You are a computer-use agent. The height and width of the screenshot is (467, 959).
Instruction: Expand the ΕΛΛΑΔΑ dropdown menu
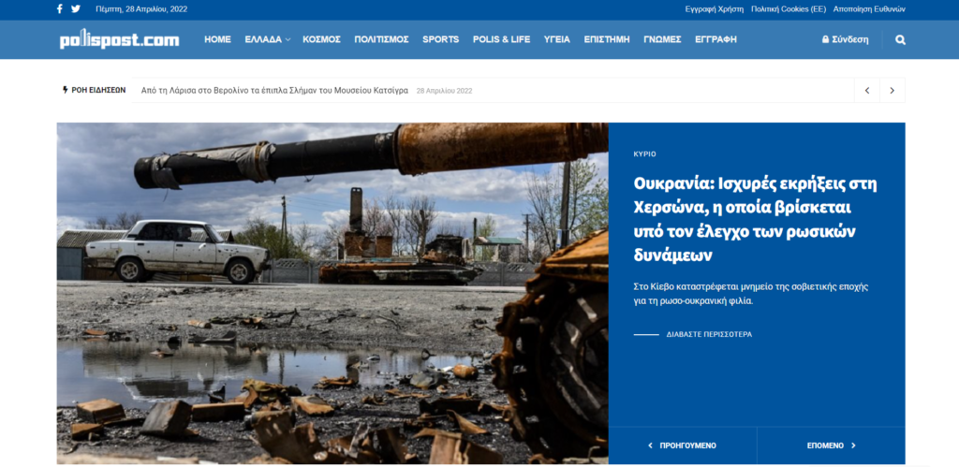(267, 40)
